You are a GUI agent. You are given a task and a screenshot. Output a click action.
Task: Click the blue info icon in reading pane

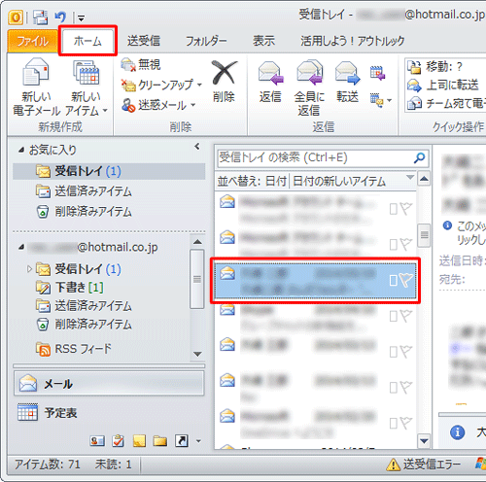click(457, 432)
